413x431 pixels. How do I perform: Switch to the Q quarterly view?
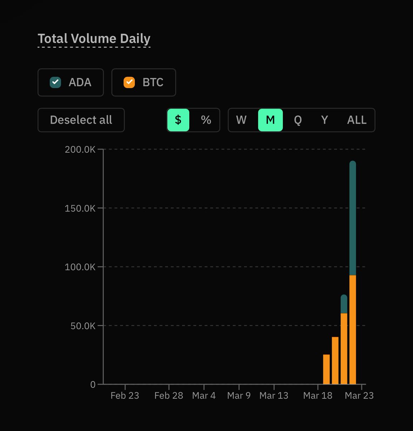point(297,120)
